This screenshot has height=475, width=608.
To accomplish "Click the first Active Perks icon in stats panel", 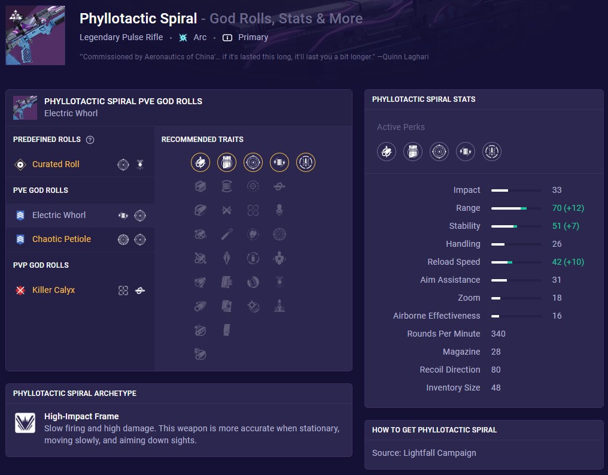I will 386,152.
